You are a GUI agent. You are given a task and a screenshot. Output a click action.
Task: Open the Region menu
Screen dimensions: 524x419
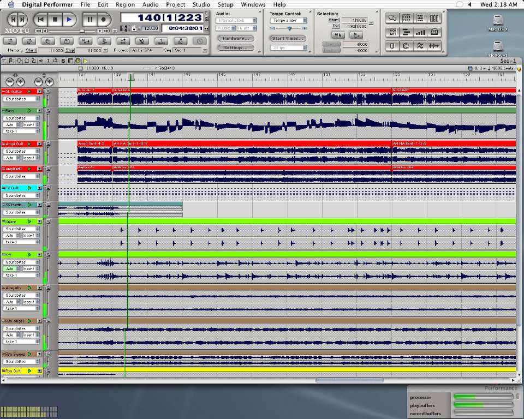125,4
